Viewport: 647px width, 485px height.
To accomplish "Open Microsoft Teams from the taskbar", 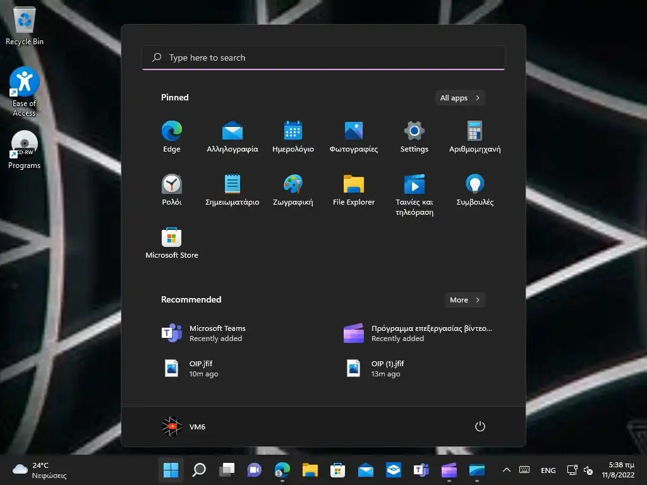I will click(421, 470).
